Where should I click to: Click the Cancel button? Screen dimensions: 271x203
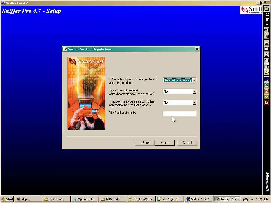click(x=187, y=143)
